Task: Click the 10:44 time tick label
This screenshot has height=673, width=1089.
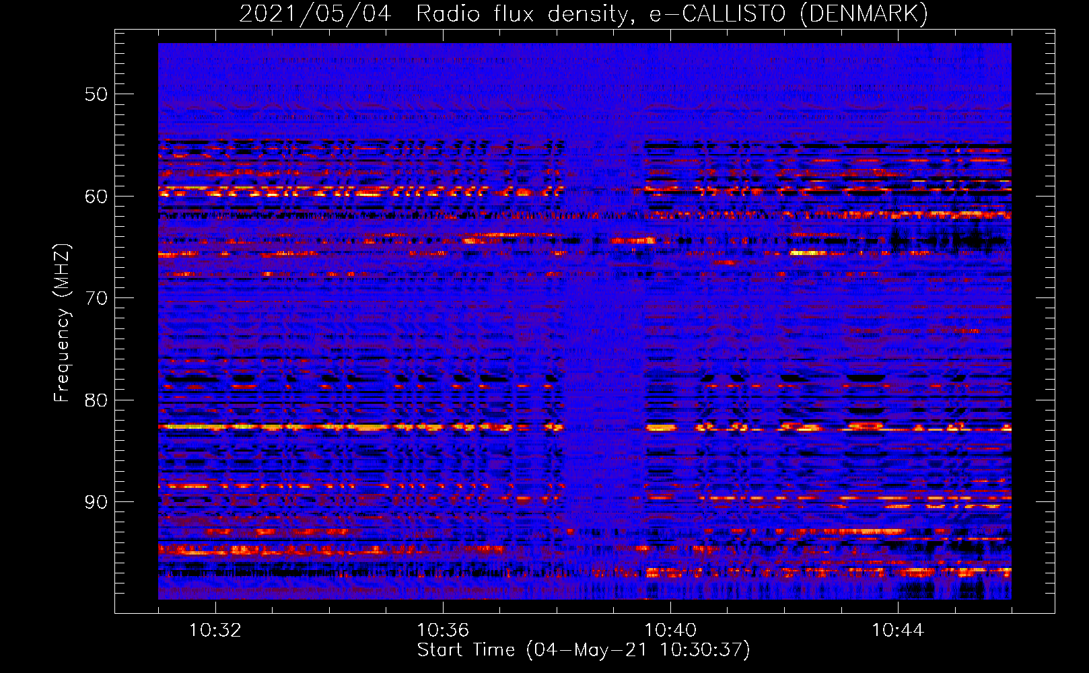Action: click(898, 631)
